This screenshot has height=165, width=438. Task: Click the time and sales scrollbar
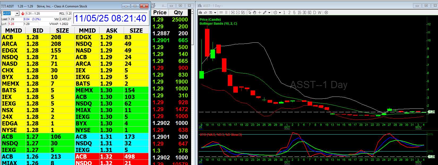click(x=193, y=29)
